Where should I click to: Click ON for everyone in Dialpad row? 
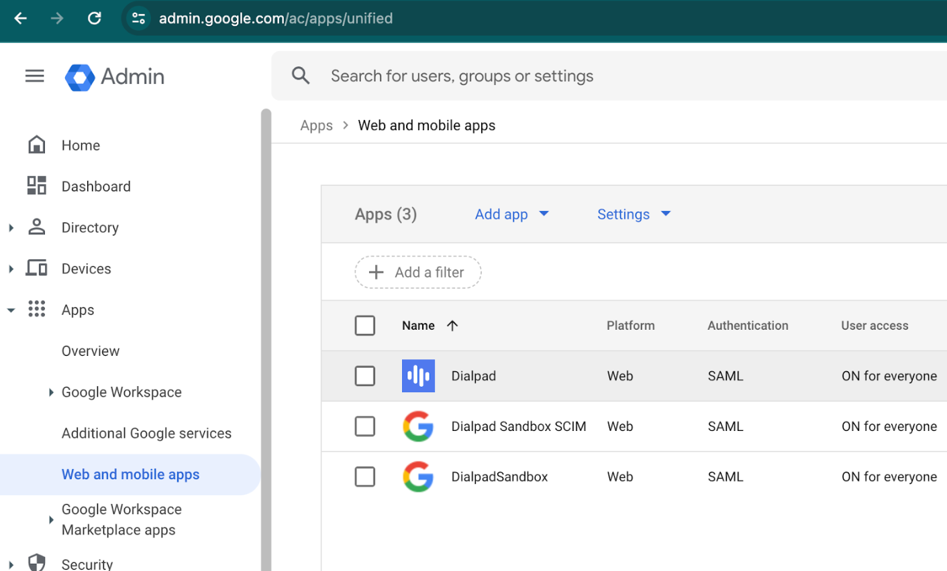[x=889, y=376]
